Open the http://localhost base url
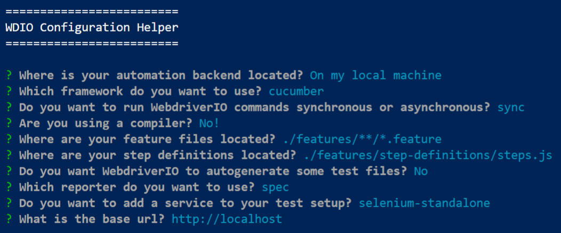 point(227,219)
